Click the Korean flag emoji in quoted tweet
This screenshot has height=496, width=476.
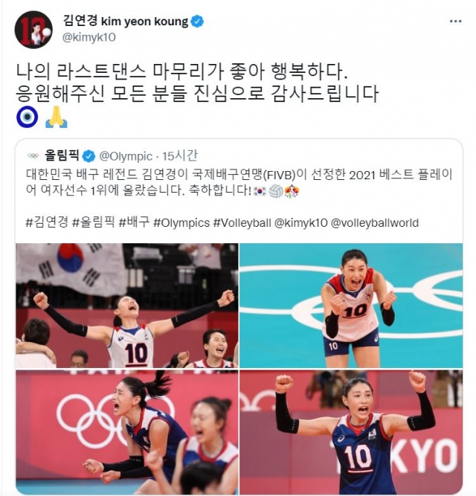(260, 191)
